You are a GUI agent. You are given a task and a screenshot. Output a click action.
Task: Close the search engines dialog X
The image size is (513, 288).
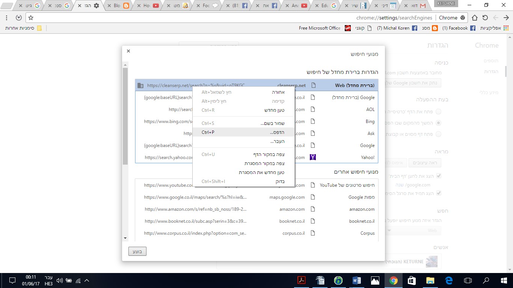[x=128, y=51]
